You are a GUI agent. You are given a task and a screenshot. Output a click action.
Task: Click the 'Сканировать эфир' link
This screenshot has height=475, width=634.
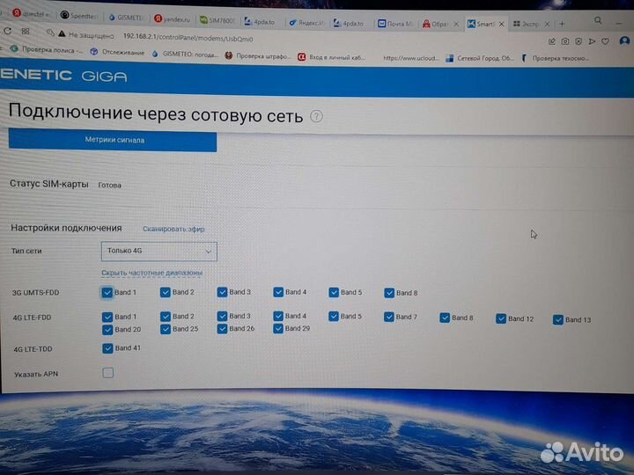coord(173,229)
